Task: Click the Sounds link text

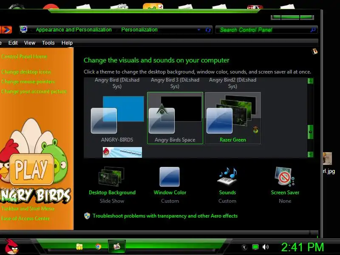Action: [x=227, y=193]
